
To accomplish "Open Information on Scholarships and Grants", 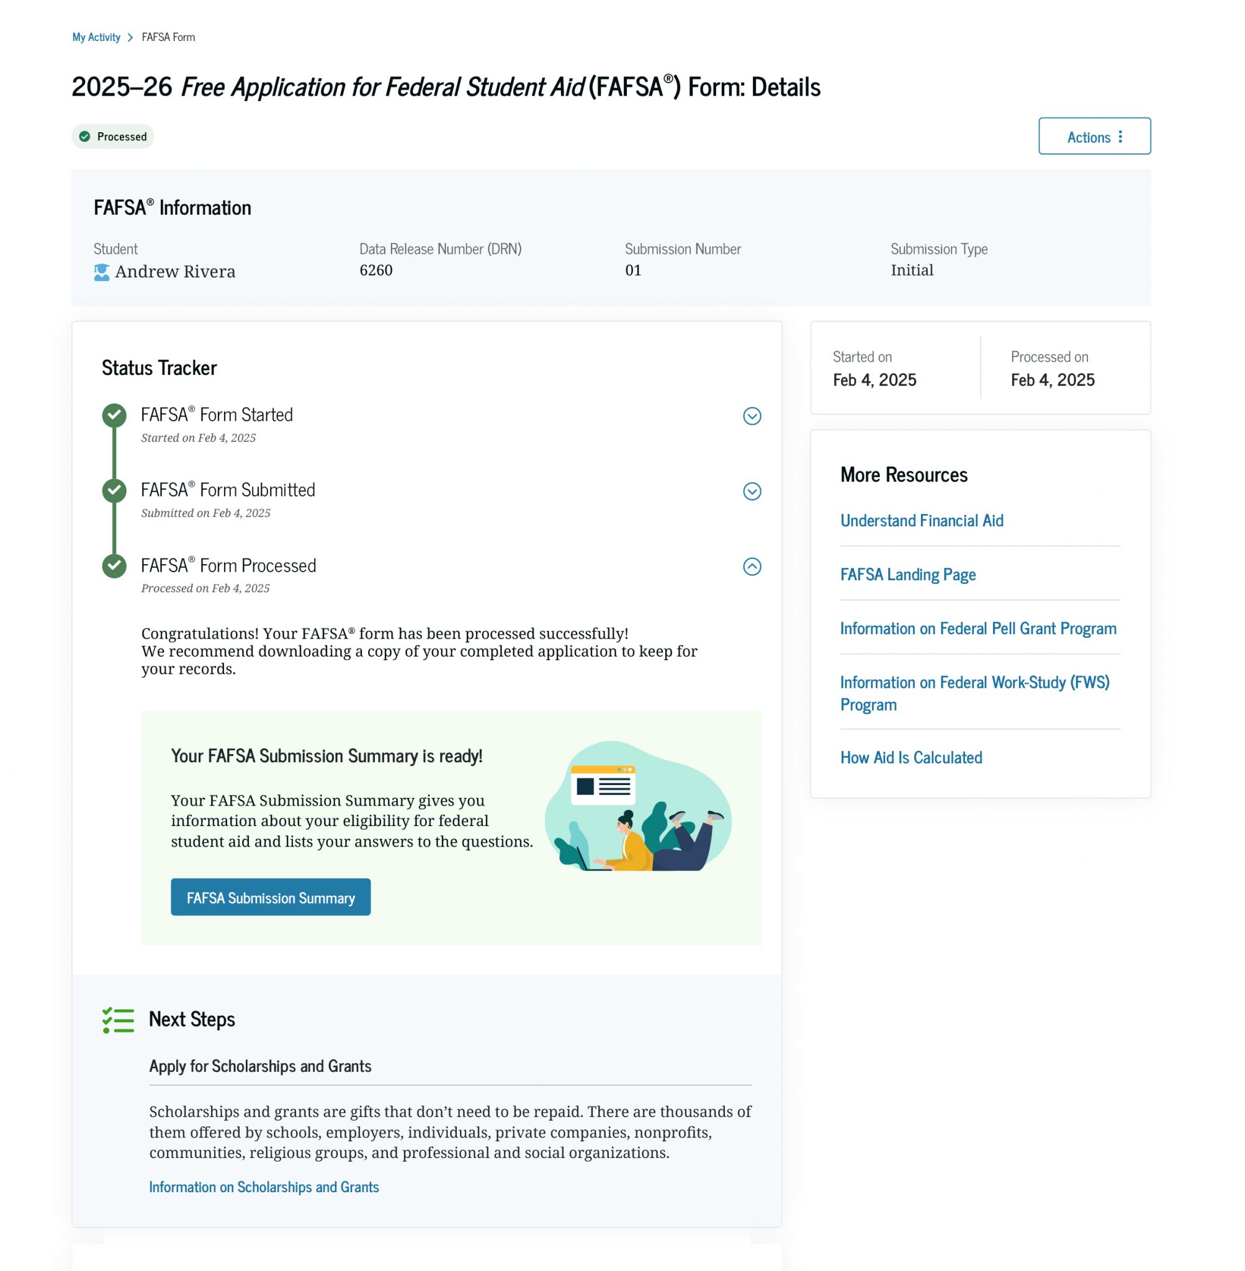I will [264, 1187].
